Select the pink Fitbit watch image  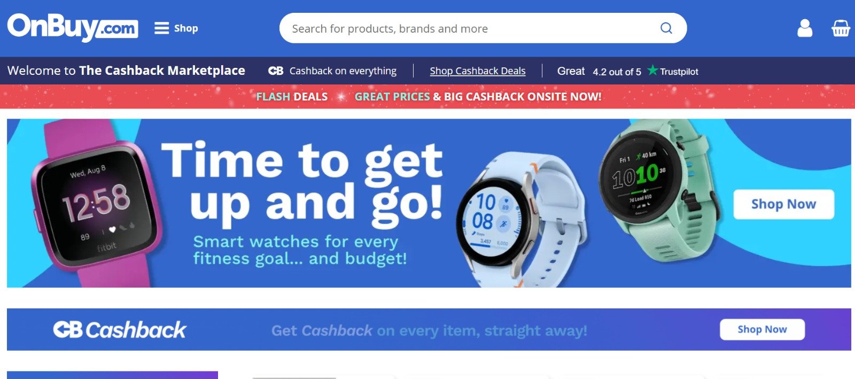pyautogui.click(x=96, y=203)
